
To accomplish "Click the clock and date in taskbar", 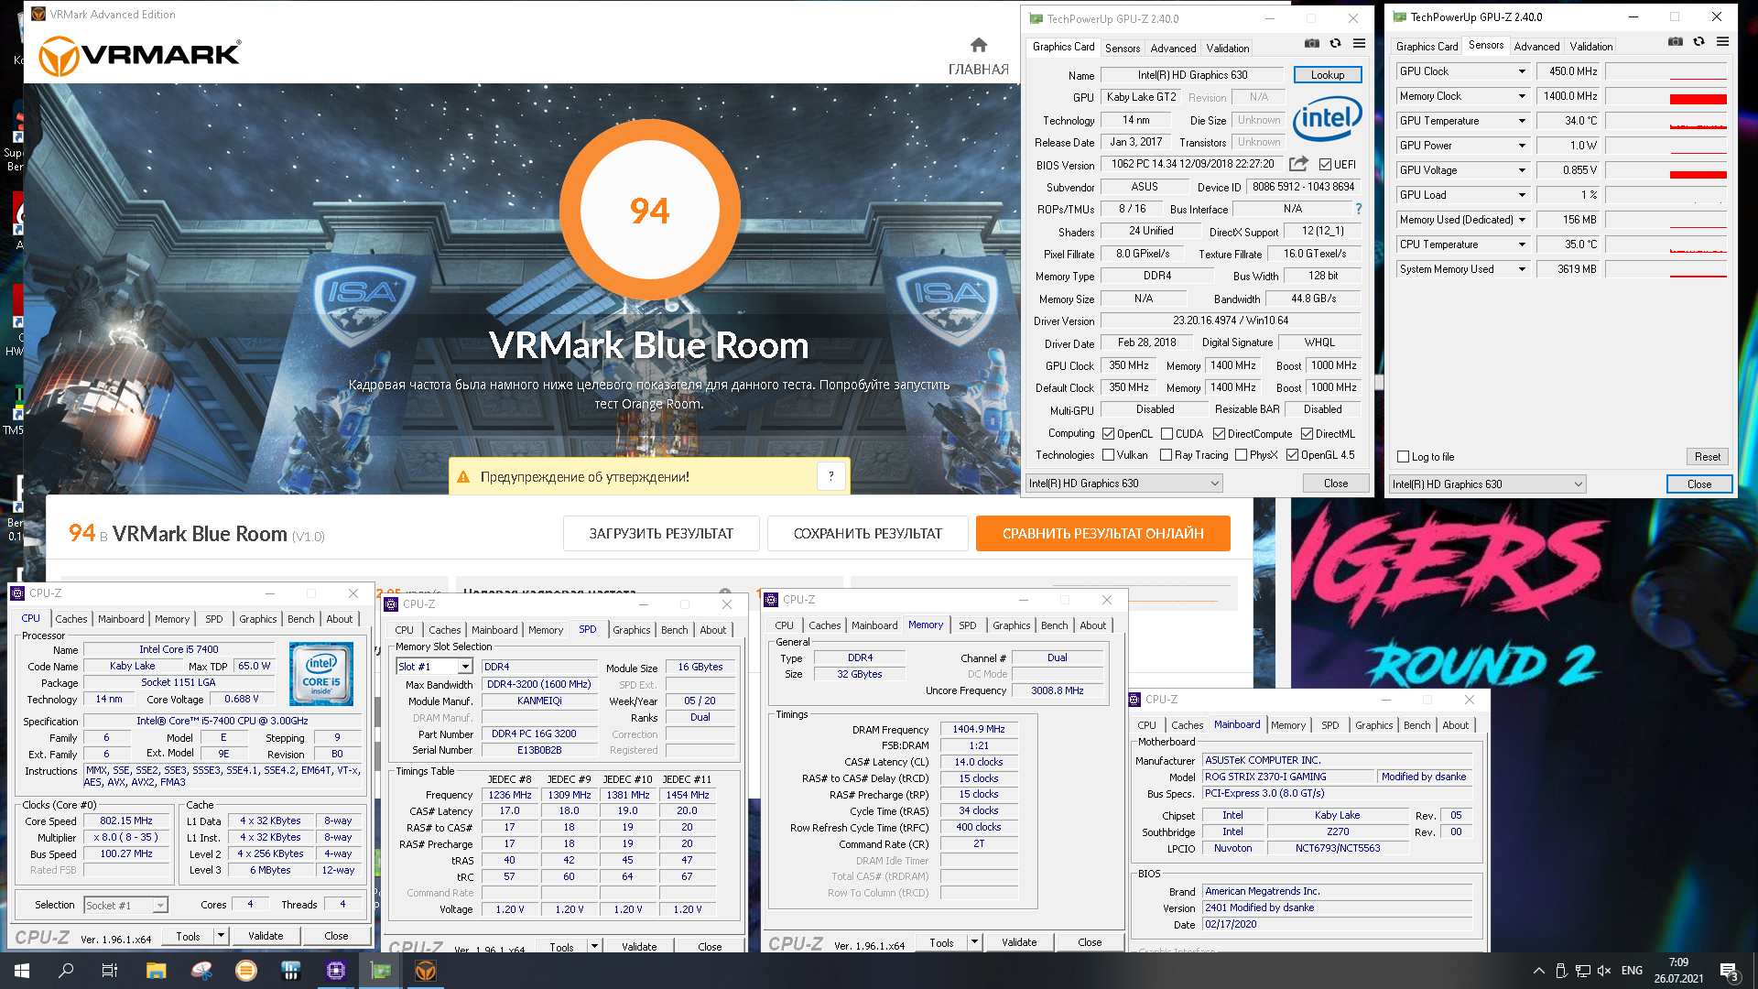I will (x=1678, y=971).
